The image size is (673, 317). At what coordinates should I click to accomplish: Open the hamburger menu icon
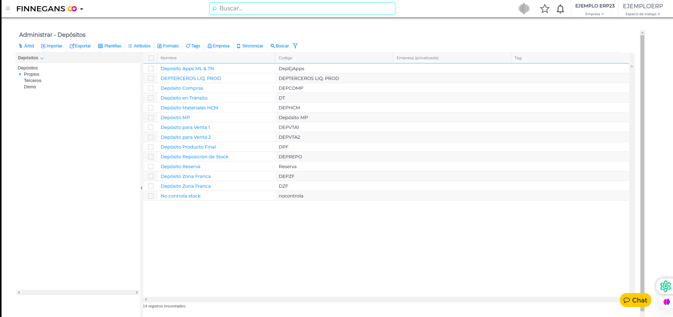tap(8, 8)
